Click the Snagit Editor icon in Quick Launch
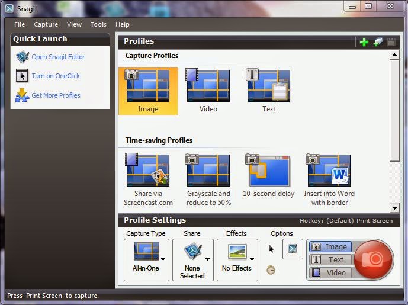 point(22,57)
